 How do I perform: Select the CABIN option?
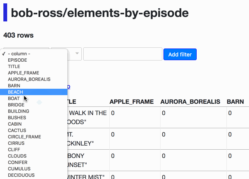click(34, 124)
